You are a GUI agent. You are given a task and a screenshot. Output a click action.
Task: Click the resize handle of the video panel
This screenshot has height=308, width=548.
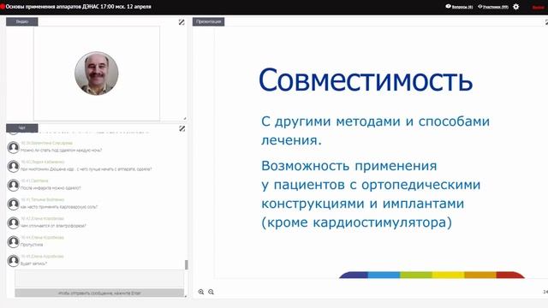coord(185,119)
